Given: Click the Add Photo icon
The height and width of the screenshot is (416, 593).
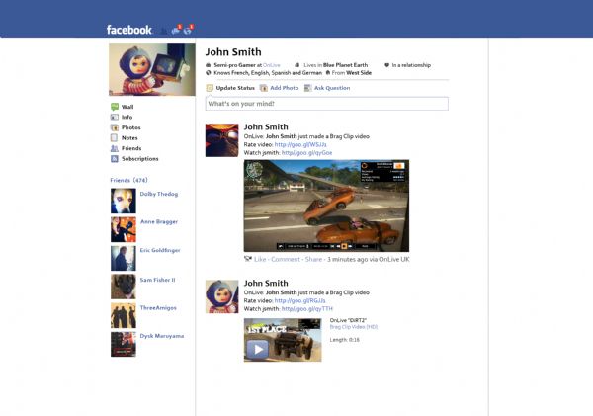Looking at the screenshot, I should click(x=263, y=88).
